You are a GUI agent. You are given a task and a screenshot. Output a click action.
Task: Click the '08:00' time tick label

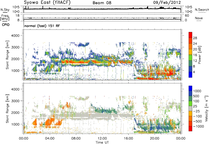point(76,139)
